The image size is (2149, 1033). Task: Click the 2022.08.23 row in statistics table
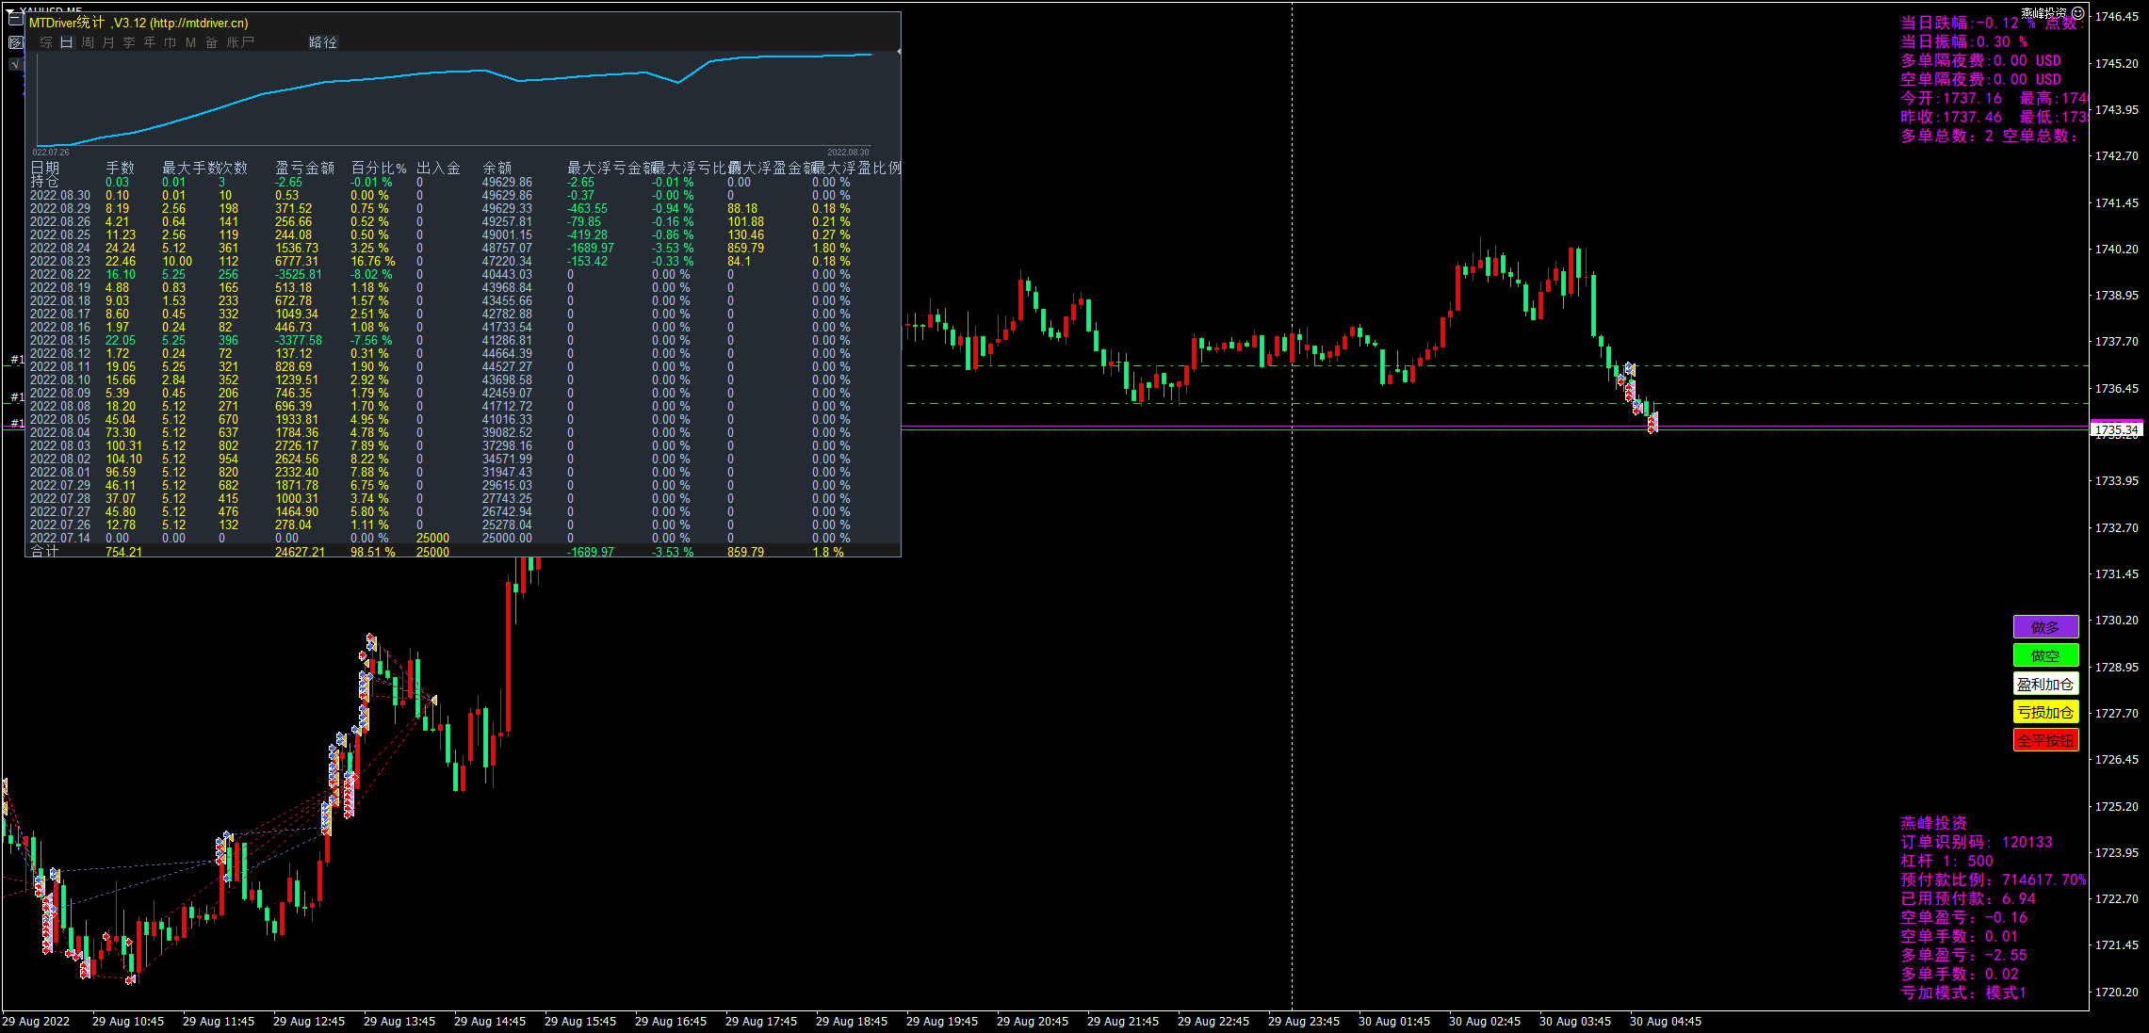(60, 262)
